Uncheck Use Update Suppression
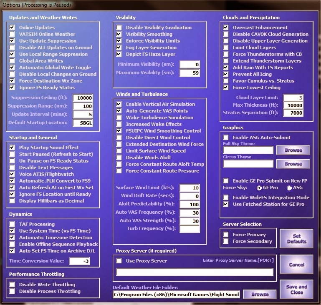Image resolution: width=321 pixels, height=305 pixels. [x=12, y=41]
